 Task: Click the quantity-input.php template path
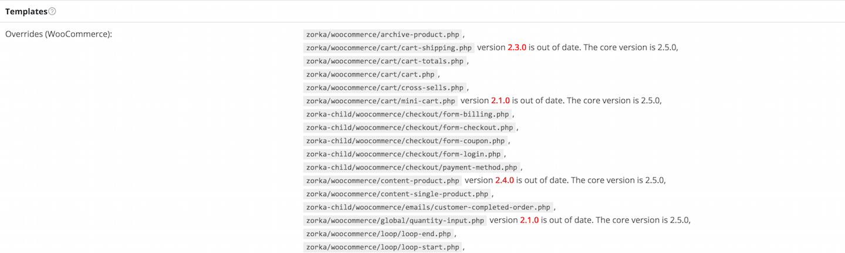point(395,220)
